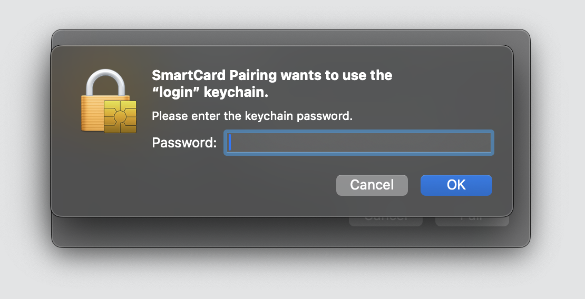Click the golden padlock icon
585x299 pixels.
tap(109, 101)
